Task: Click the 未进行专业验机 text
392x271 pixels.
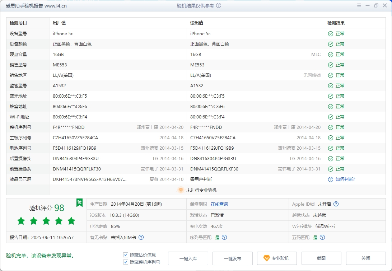Action: (201, 190)
